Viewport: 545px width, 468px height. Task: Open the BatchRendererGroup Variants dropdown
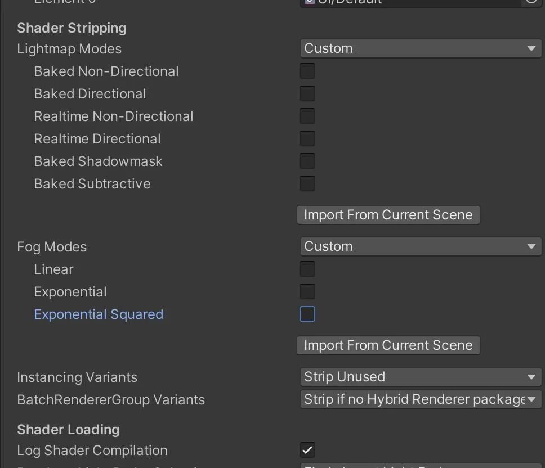coord(420,400)
